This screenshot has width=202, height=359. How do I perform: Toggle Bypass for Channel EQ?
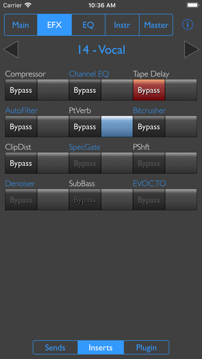85,90
